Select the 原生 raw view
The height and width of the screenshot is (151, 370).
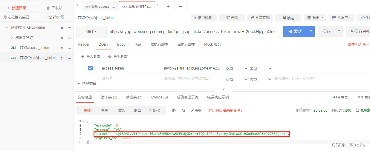point(104,110)
